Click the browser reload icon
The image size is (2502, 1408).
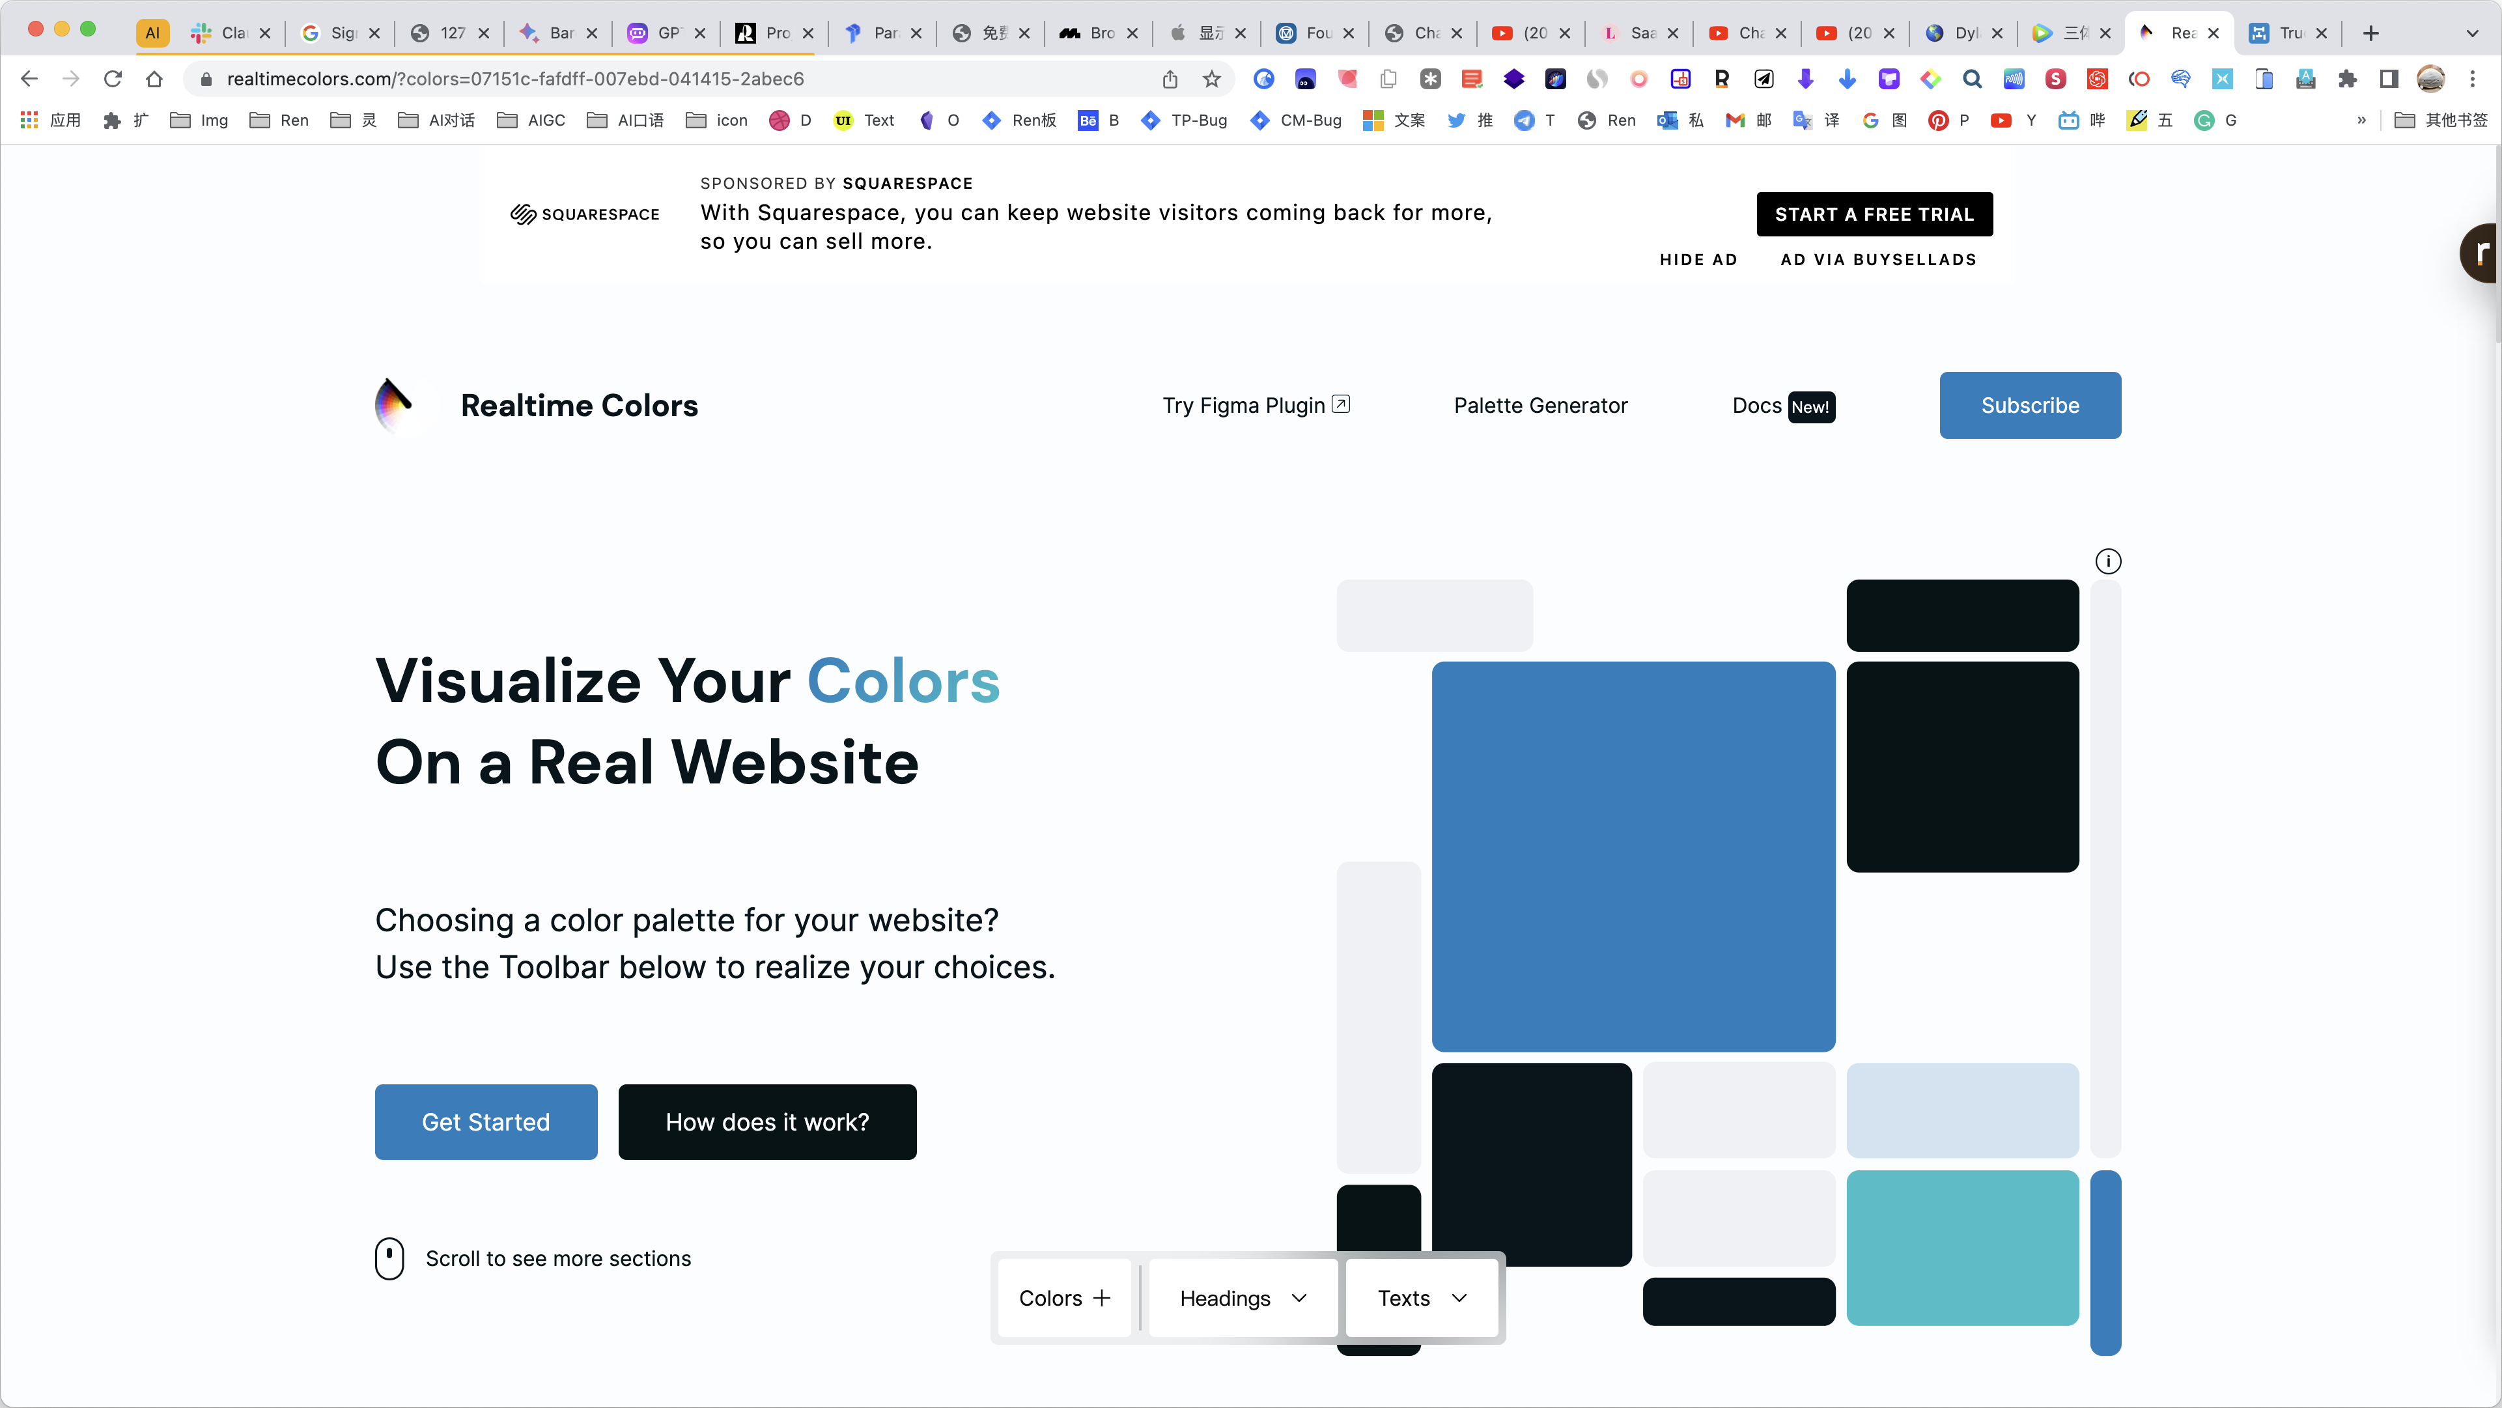pyautogui.click(x=113, y=79)
